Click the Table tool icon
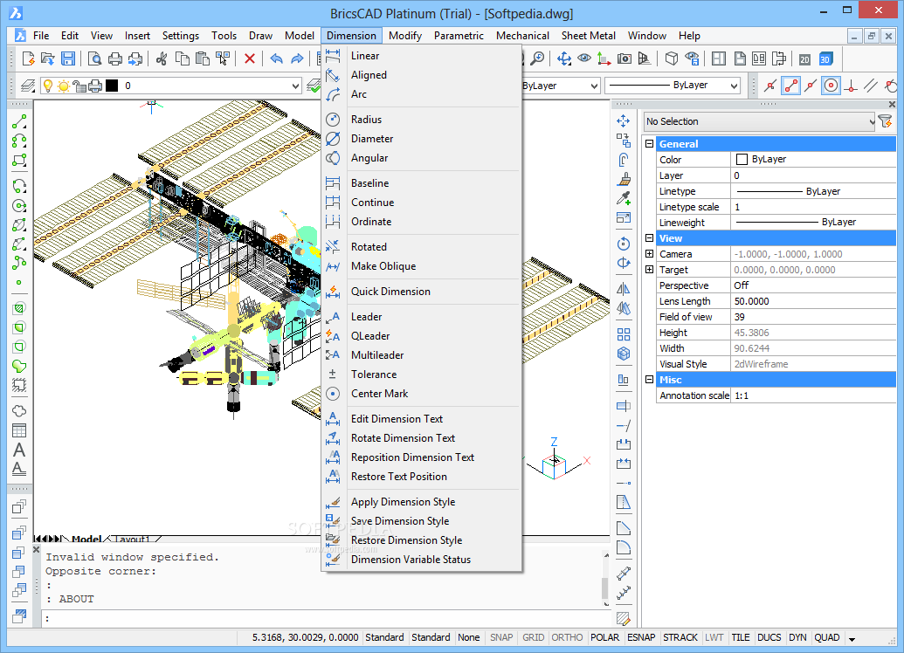 19,430
